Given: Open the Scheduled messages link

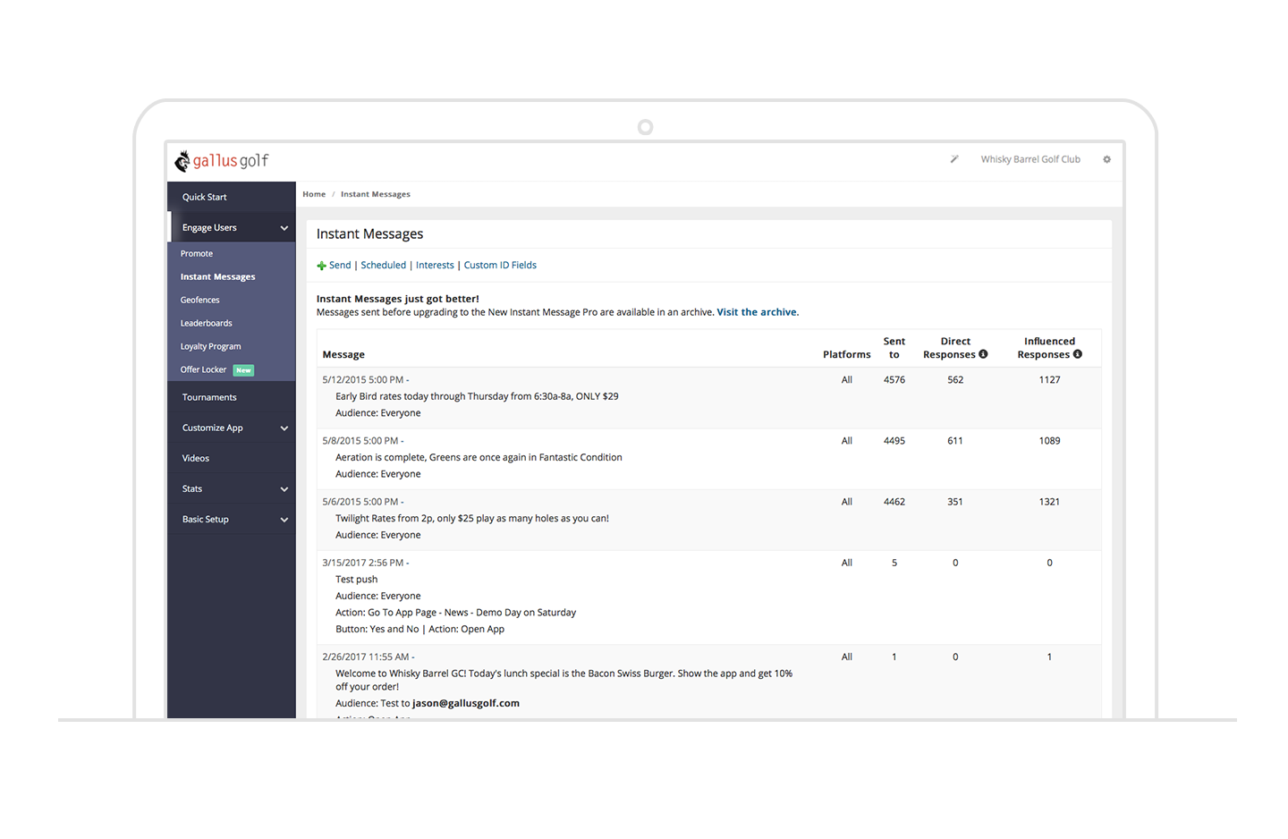Looking at the screenshot, I should point(383,266).
